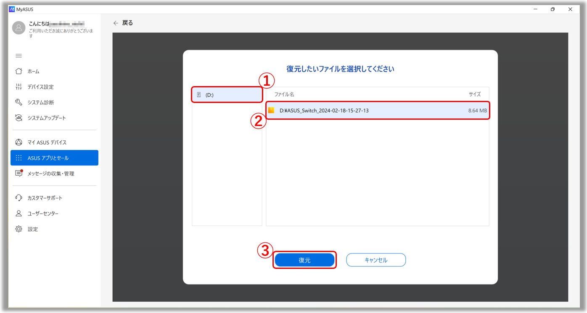The width and height of the screenshot is (587, 313).
Task: Click the person icon for ユーザーセンター
Action: (19, 213)
